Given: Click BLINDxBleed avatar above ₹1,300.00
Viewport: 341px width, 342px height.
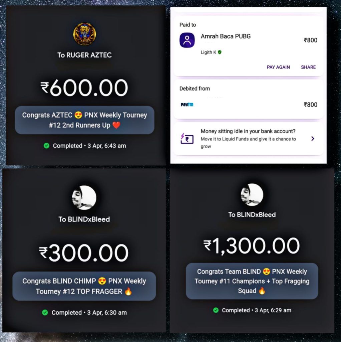Looking at the screenshot, I should pyautogui.click(x=252, y=195).
